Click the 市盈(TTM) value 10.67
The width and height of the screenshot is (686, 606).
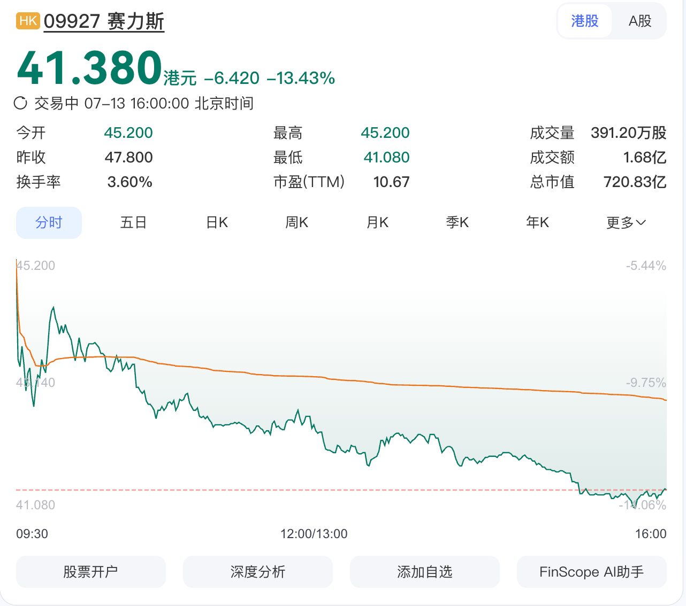tap(391, 182)
